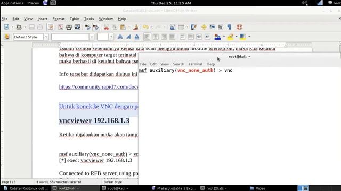Image resolution: width=341 pixels, height=191 pixels.
Task: Click the community.rapid7.com hyperlink in document
Action: tap(99, 87)
